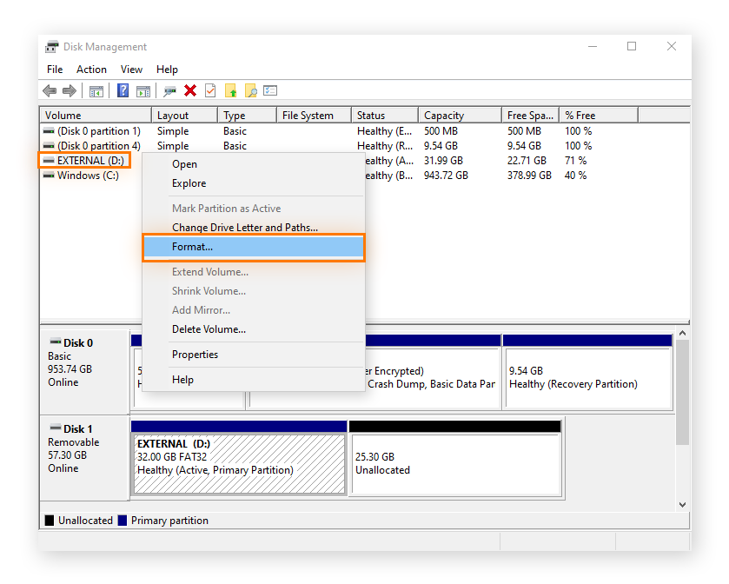The image size is (729, 584).
Task: Select the 25.30 GB Unallocated block
Action: (x=455, y=459)
